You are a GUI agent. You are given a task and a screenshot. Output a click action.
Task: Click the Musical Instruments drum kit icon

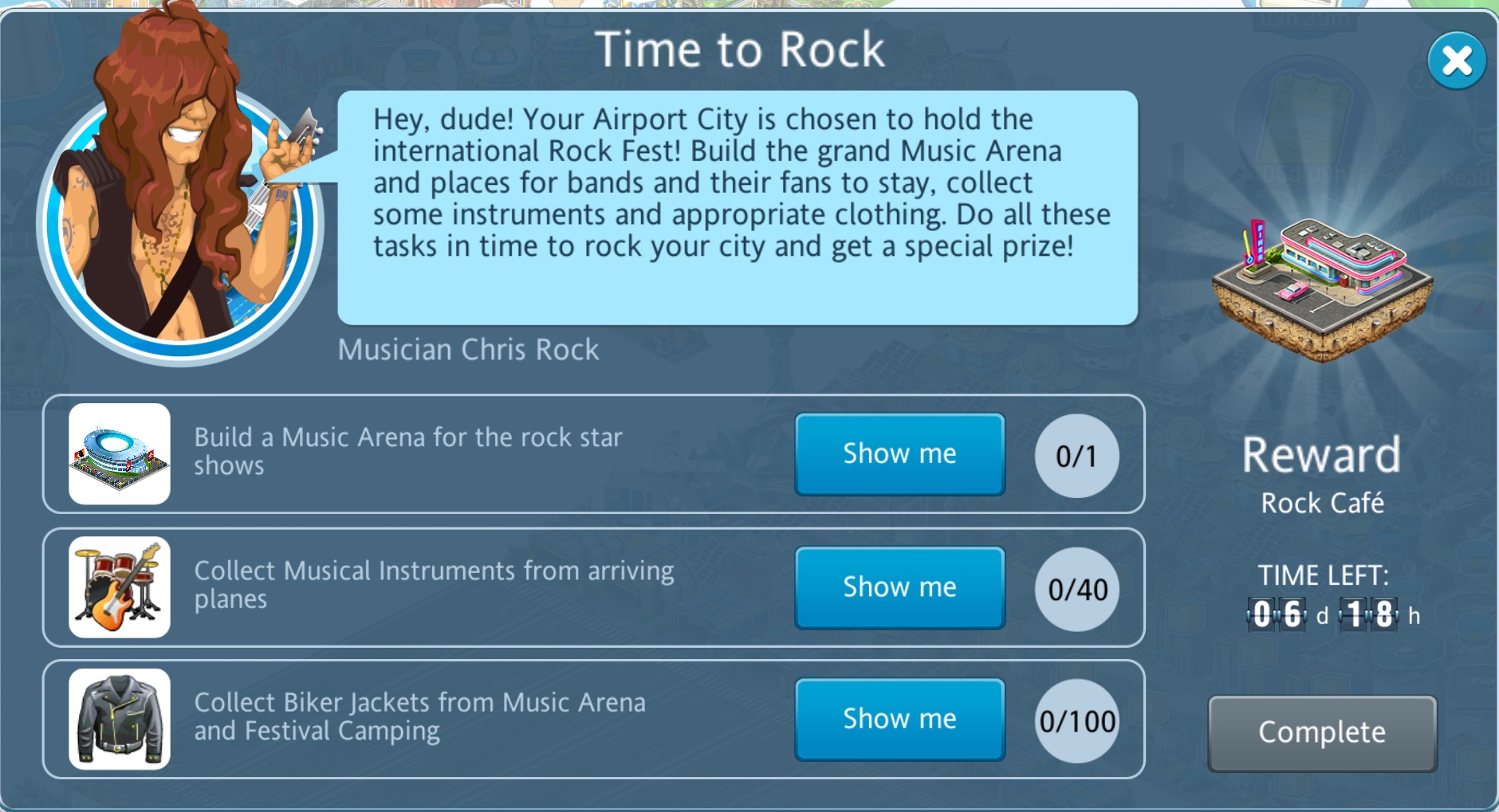[x=119, y=587]
